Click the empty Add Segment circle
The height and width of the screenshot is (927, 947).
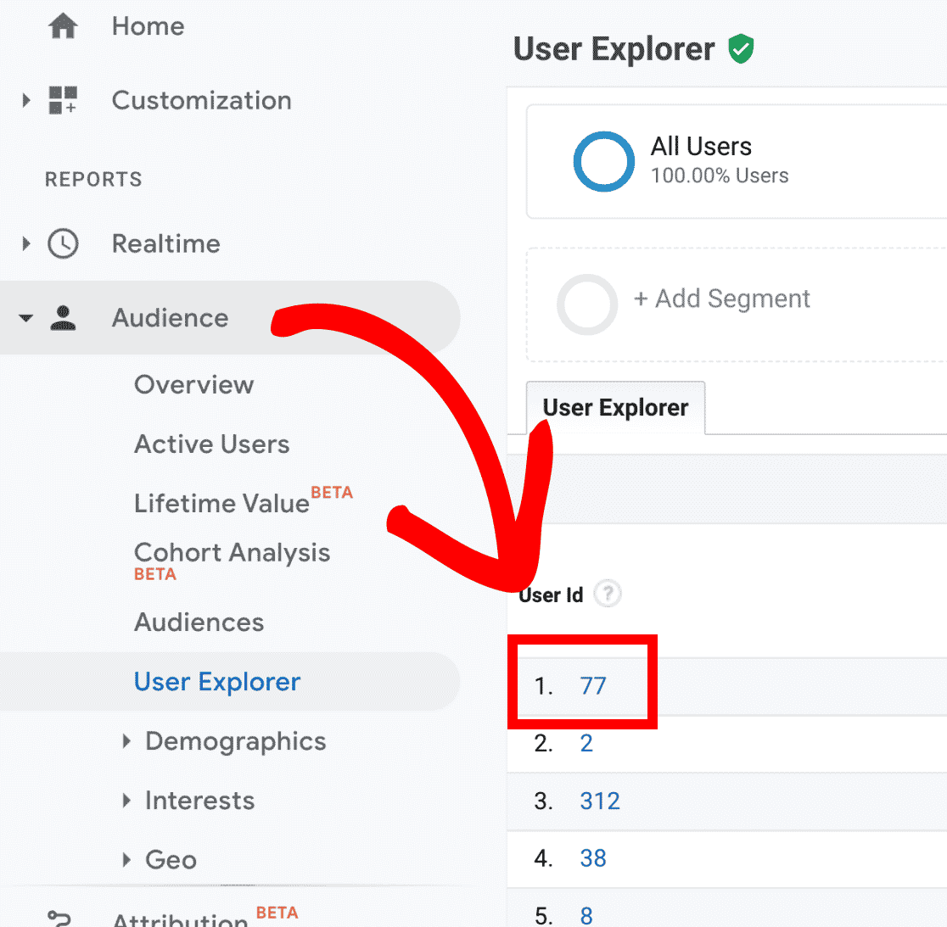click(x=587, y=304)
